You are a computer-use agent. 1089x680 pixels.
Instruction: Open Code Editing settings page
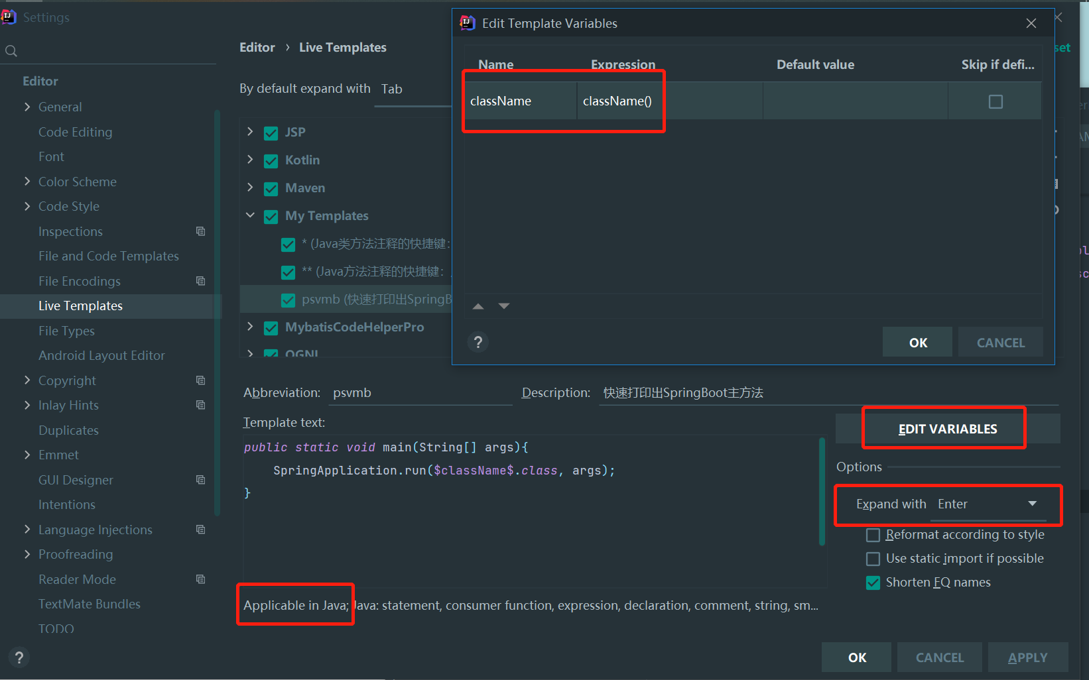[x=75, y=132]
